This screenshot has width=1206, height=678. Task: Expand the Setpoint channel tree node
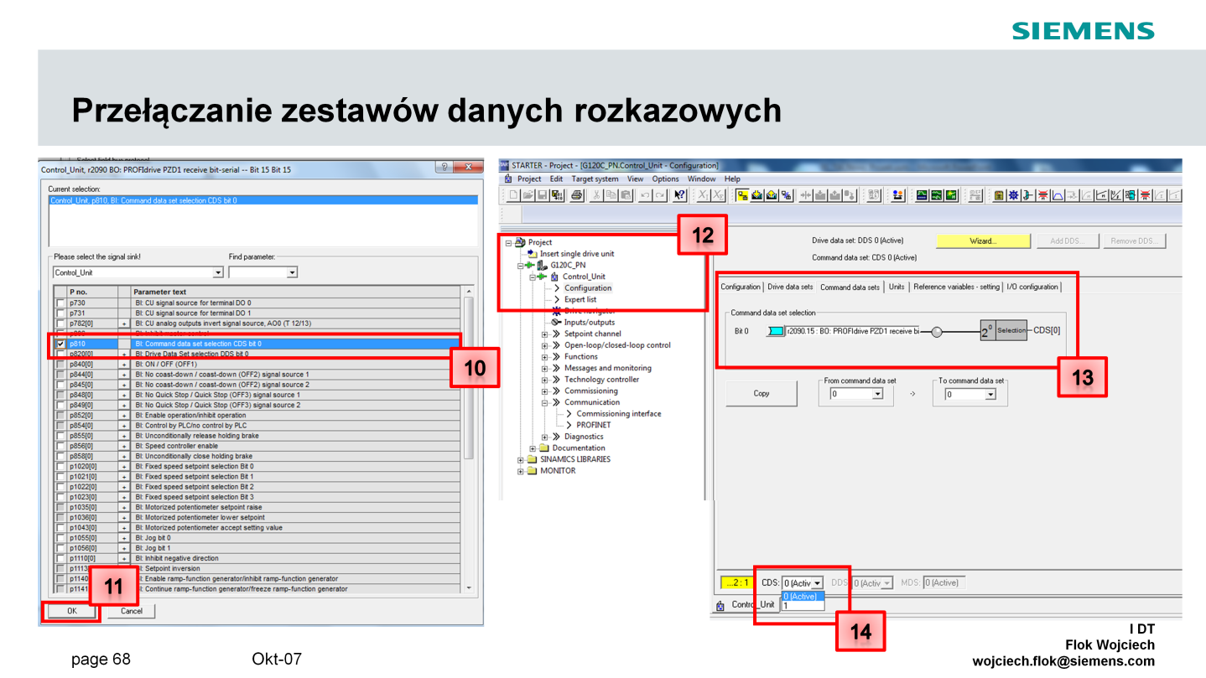point(544,334)
